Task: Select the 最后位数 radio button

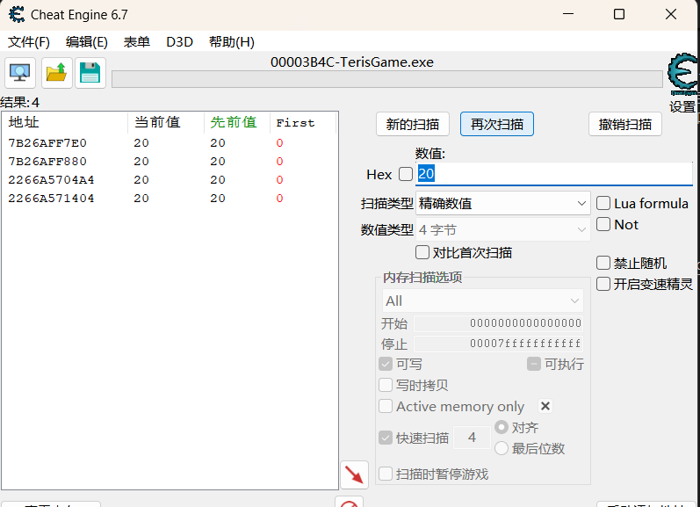Action: click(502, 448)
